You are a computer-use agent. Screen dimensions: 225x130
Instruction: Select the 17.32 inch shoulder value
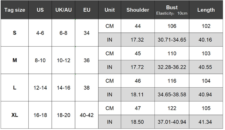pyautogui.click(x=138, y=40)
